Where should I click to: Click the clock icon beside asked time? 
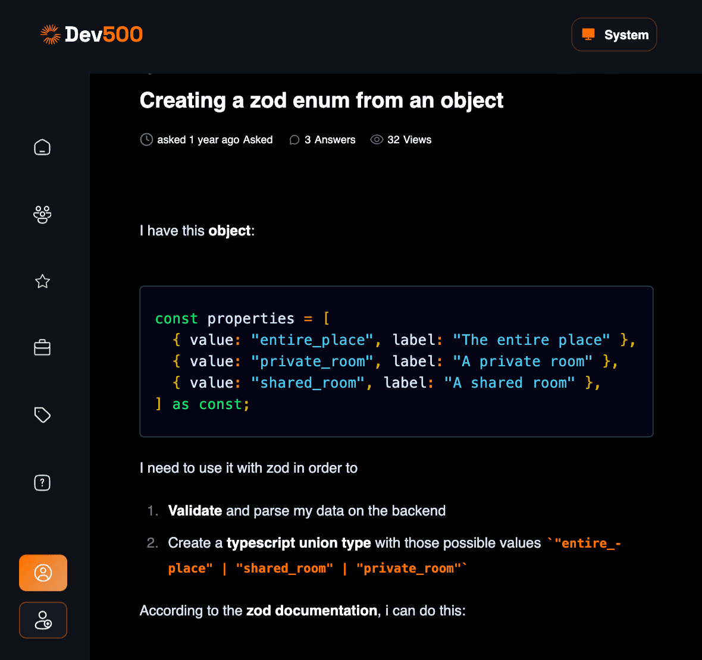146,139
